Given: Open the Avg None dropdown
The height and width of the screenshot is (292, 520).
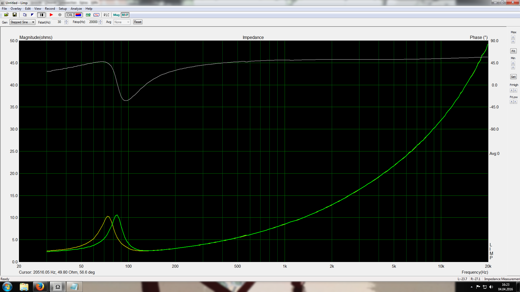Looking at the screenshot, I should 122,22.
